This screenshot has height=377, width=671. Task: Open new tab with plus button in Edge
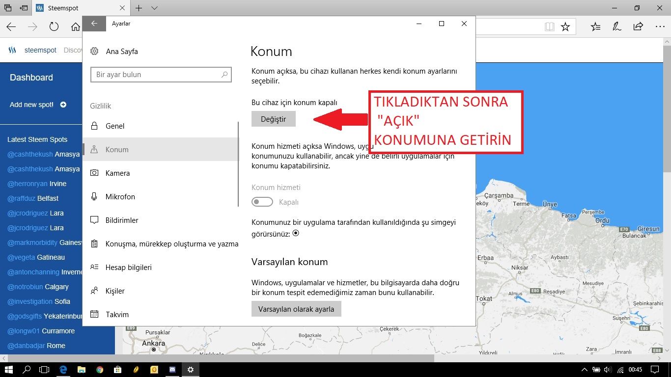pyautogui.click(x=139, y=8)
